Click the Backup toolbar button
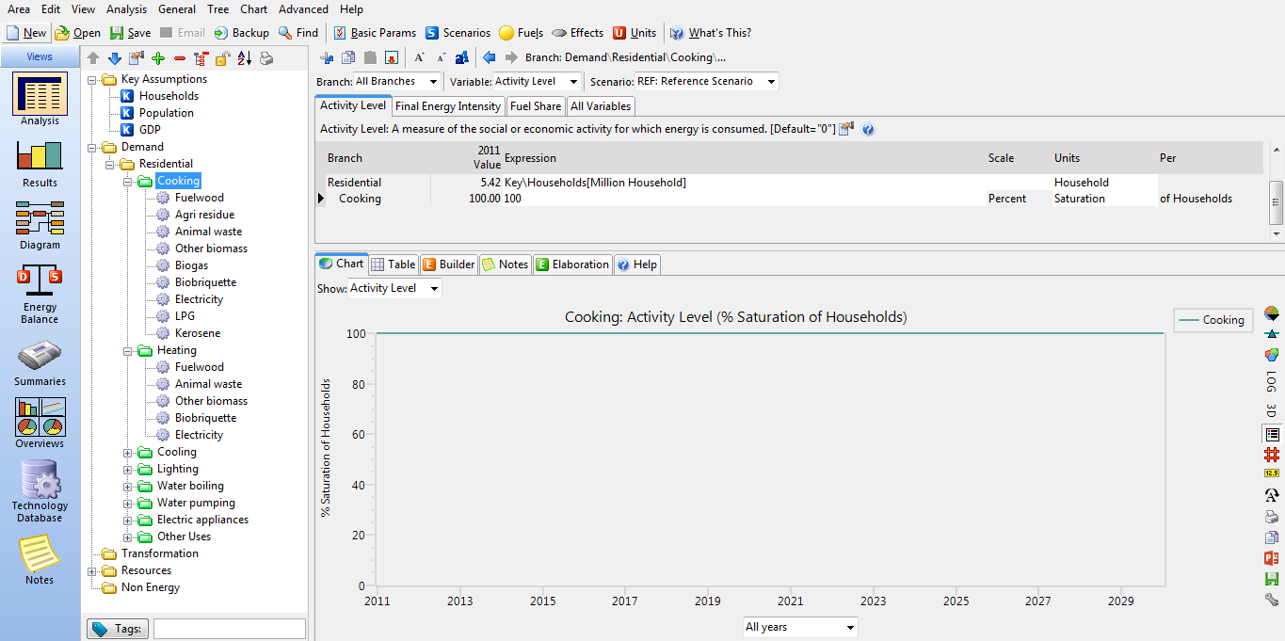 (241, 33)
